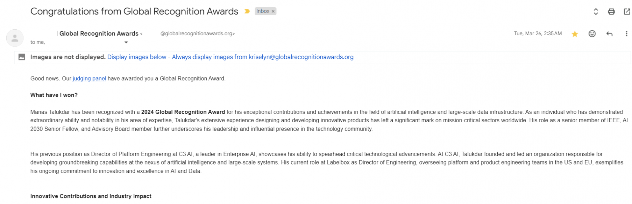Click sender address @globalrecognitionawards.org
Screen dimensions: 632x204
197,34
